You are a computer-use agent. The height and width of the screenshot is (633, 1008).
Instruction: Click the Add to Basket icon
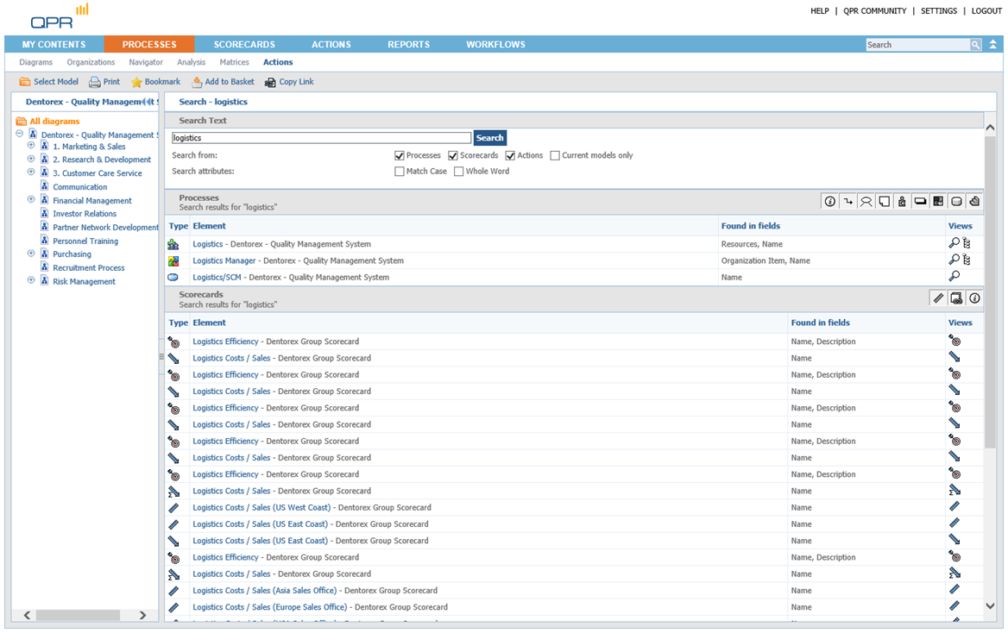click(197, 82)
